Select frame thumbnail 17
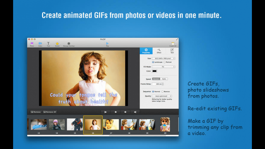 pyautogui.click(x=111, y=125)
